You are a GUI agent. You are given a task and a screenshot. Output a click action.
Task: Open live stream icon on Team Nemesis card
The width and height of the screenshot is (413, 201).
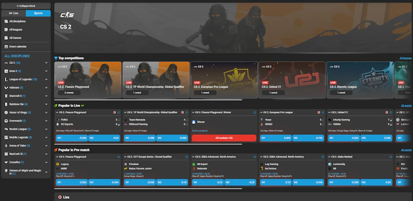pyautogui.click(x=182, y=112)
